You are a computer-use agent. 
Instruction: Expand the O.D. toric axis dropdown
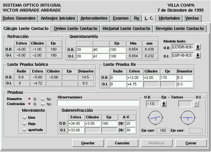pyautogui.click(x=164, y=104)
